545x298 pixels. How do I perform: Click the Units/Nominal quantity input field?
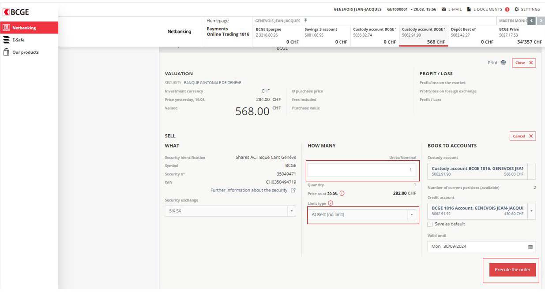362,170
